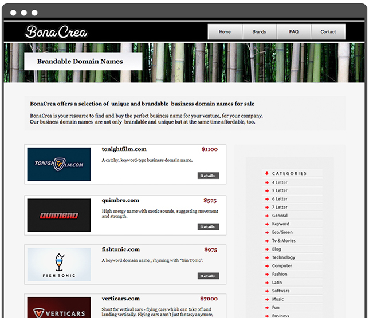View Details for quimbro.com
The height and width of the screenshot is (318, 369).
click(x=208, y=227)
